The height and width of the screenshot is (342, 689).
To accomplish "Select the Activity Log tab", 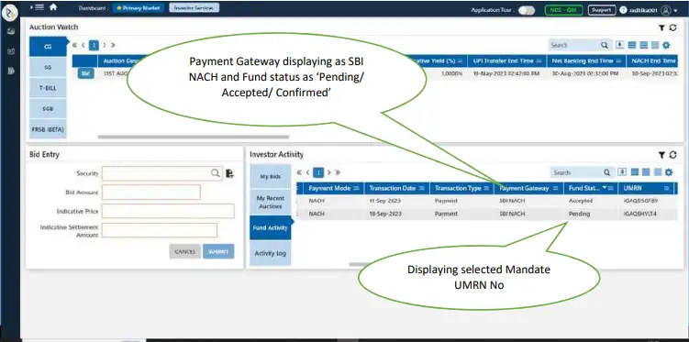I will point(271,253).
